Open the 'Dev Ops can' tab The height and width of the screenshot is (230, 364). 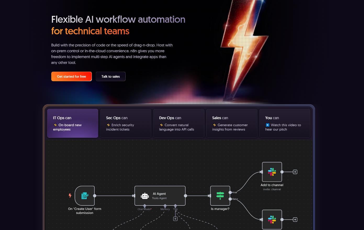coord(178,123)
